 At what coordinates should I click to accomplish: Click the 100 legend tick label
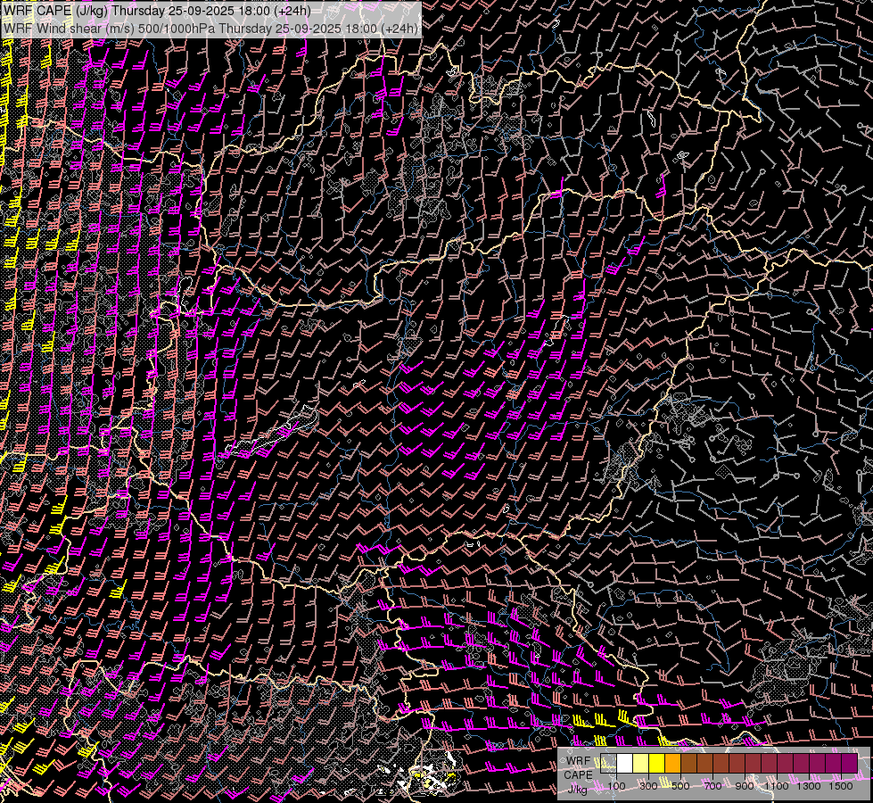click(616, 786)
